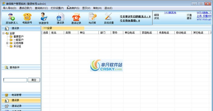Click the 查询条件 panel header
213x111 pixels.
coord(21,67)
